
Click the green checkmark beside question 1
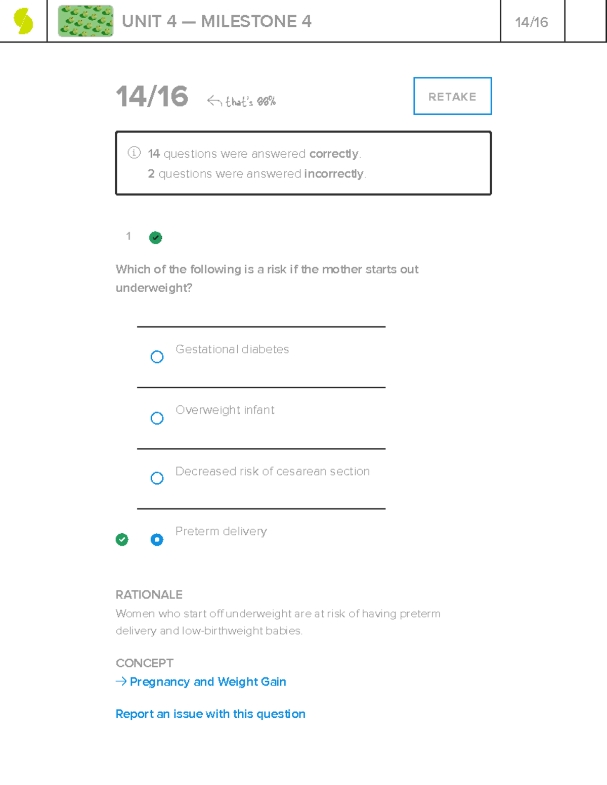(156, 238)
